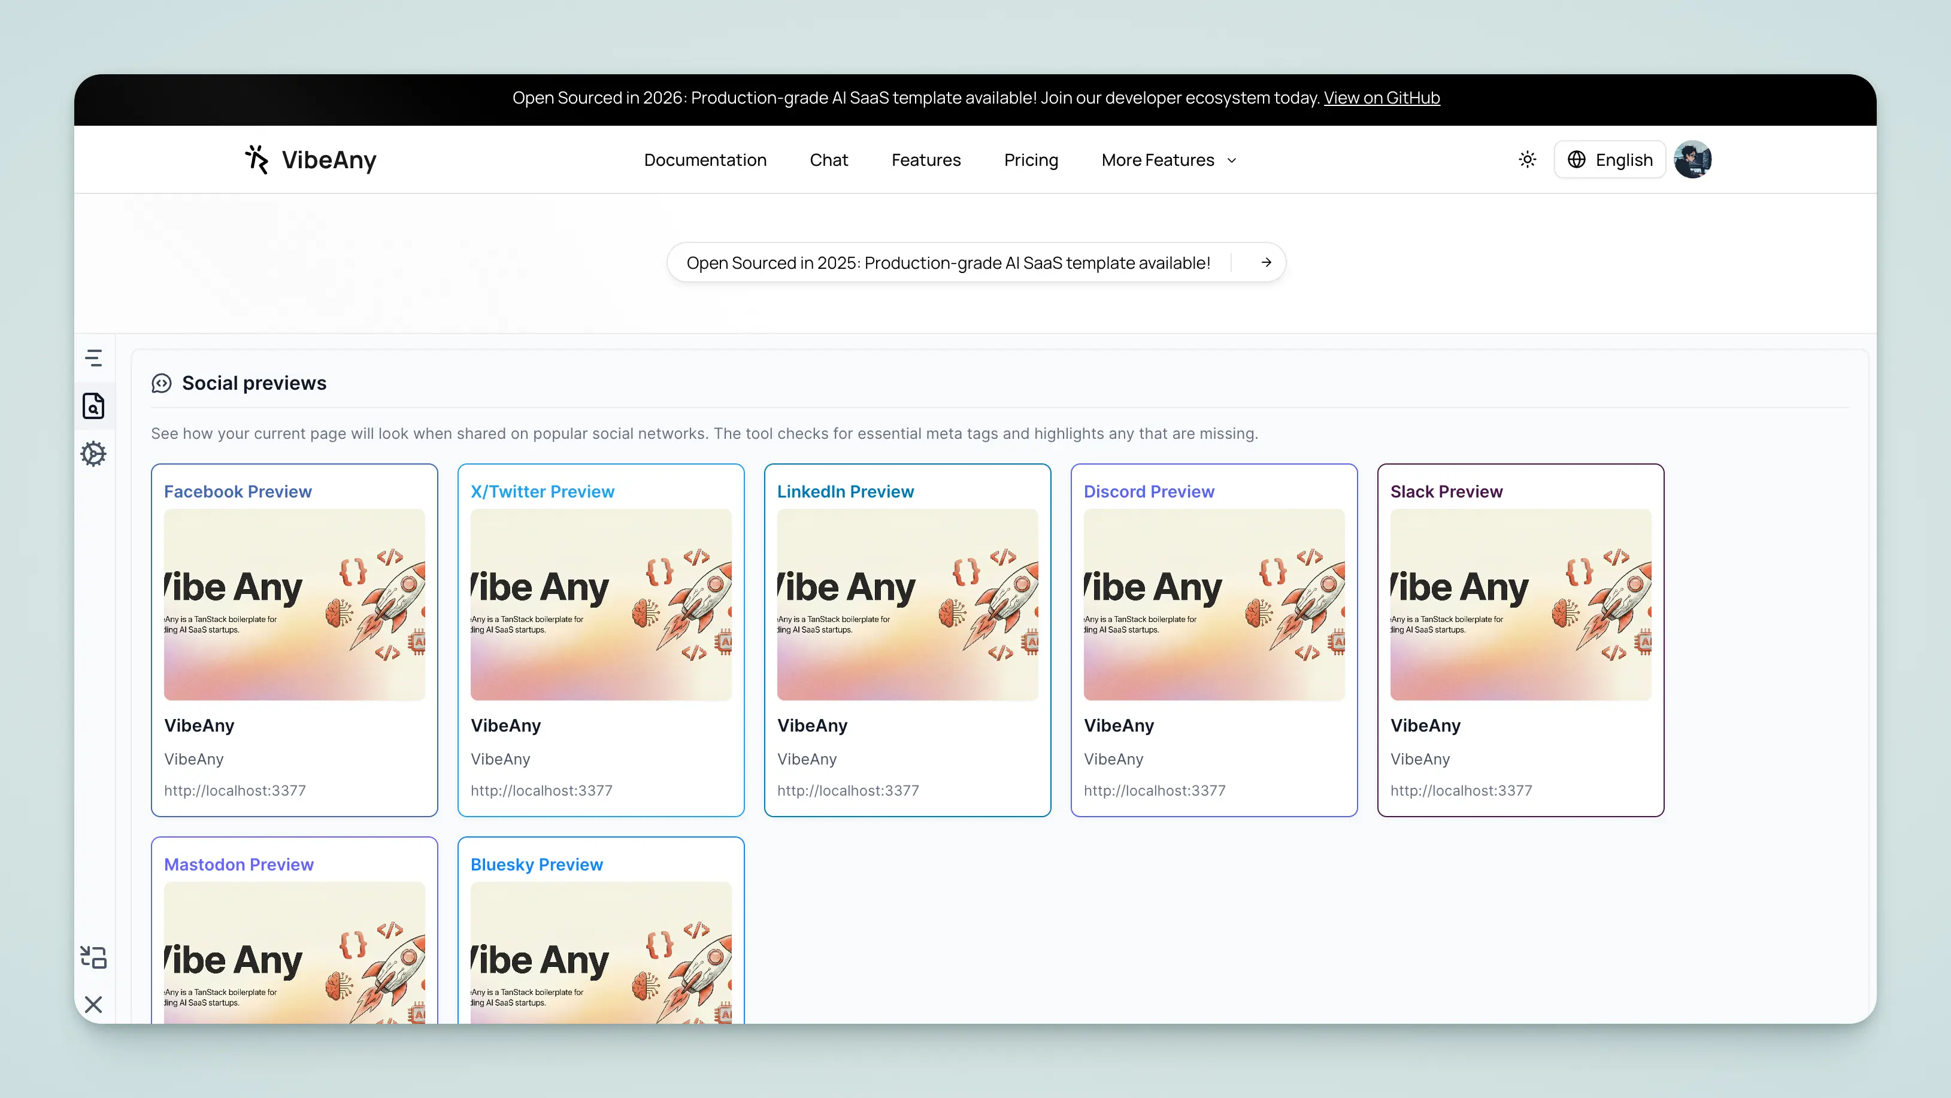Open the devtools settings gear icon
Image resolution: width=1951 pixels, height=1098 pixels.
pos(93,454)
